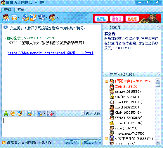Click the avatar icon of court
Screen dimensions: 163x148
[x=112, y=102]
